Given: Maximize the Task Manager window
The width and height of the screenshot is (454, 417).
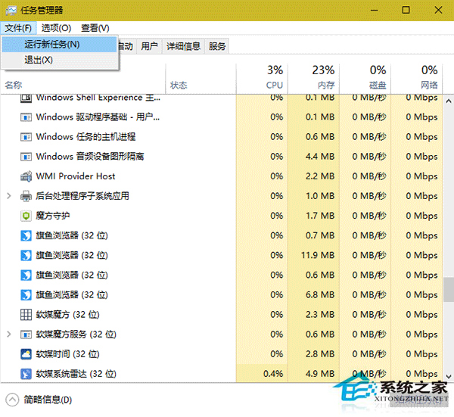Looking at the screenshot, I should (x=406, y=11).
